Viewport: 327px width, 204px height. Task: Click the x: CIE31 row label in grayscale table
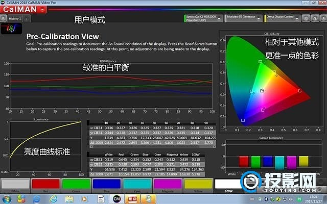[97, 128]
